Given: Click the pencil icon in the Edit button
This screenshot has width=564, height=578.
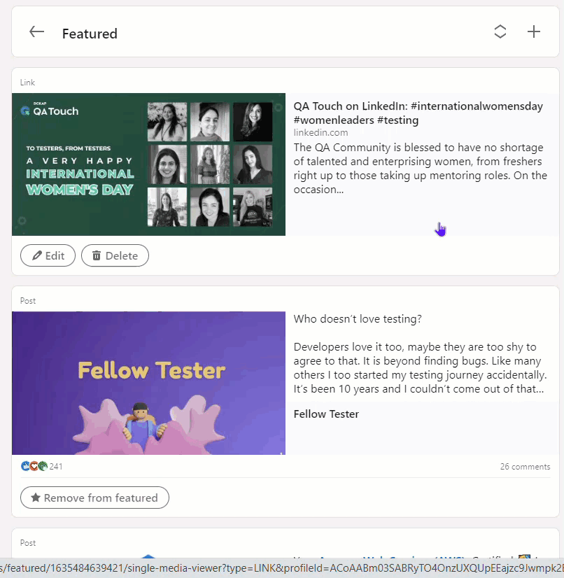Looking at the screenshot, I should point(36,256).
